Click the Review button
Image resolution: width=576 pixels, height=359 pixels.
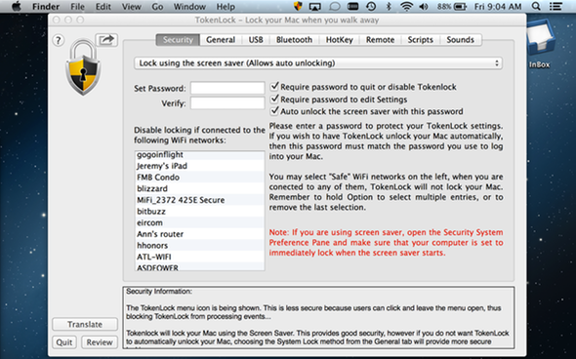(100, 342)
